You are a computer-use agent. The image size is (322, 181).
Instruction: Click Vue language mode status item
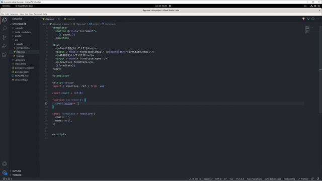point(231,179)
